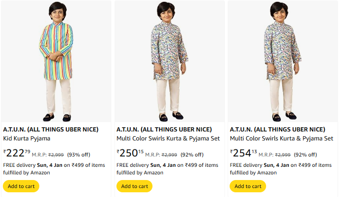Click the 92% off label on the middle card
This screenshot has height=197, width=339.
point(192,155)
